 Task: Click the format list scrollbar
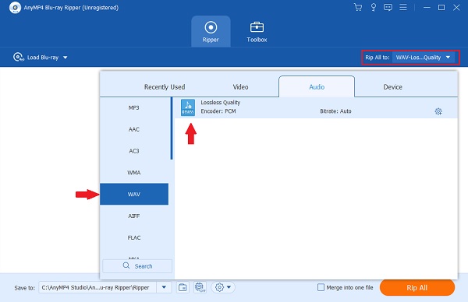[172, 128]
